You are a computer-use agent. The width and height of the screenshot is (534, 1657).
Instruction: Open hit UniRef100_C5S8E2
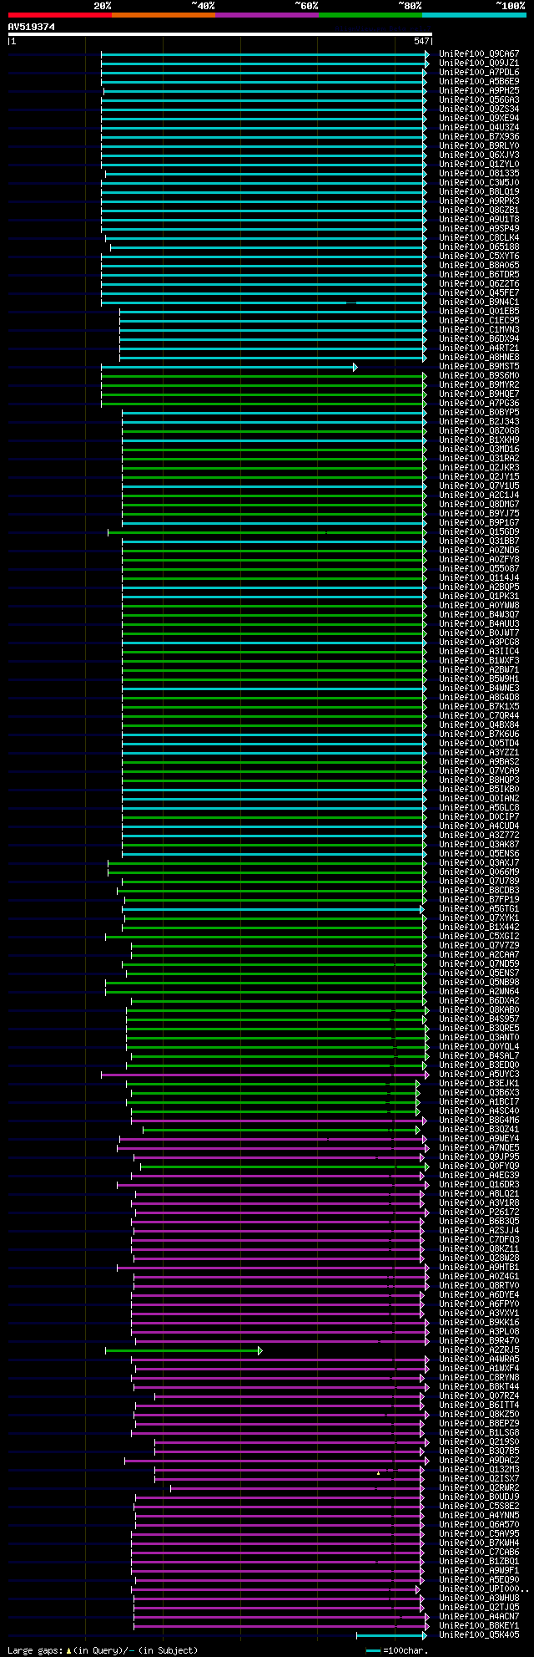(479, 1507)
